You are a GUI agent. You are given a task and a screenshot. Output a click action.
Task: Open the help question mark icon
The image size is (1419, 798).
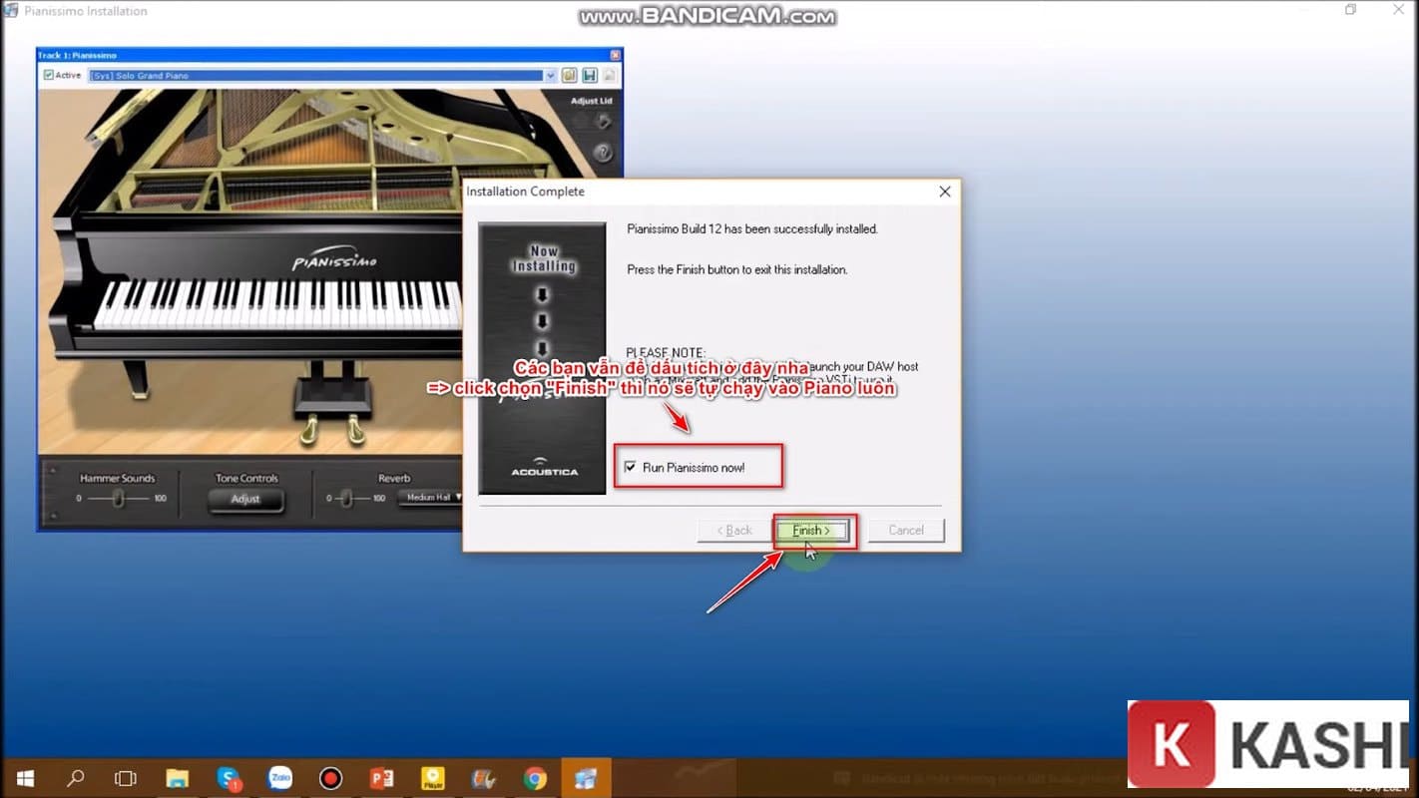click(603, 153)
